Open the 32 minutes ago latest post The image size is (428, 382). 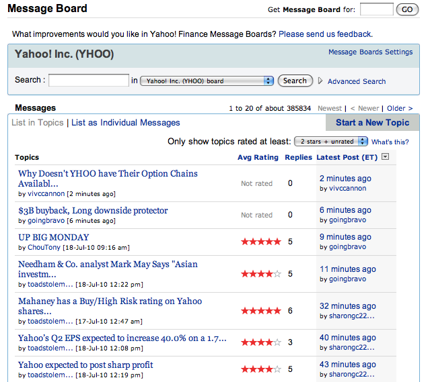pyautogui.click(x=348, y=306)
